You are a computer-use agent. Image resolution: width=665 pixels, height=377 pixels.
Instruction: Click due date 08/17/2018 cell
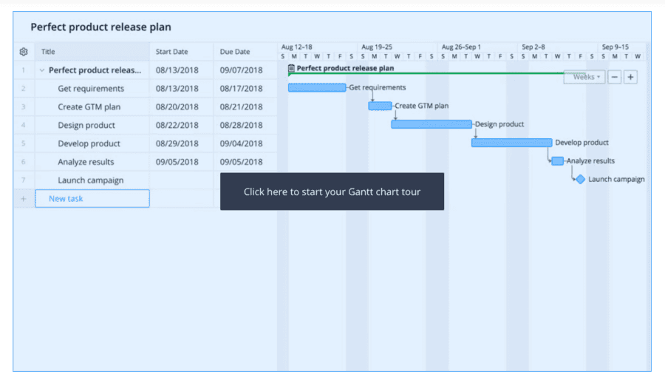(241, 89)
